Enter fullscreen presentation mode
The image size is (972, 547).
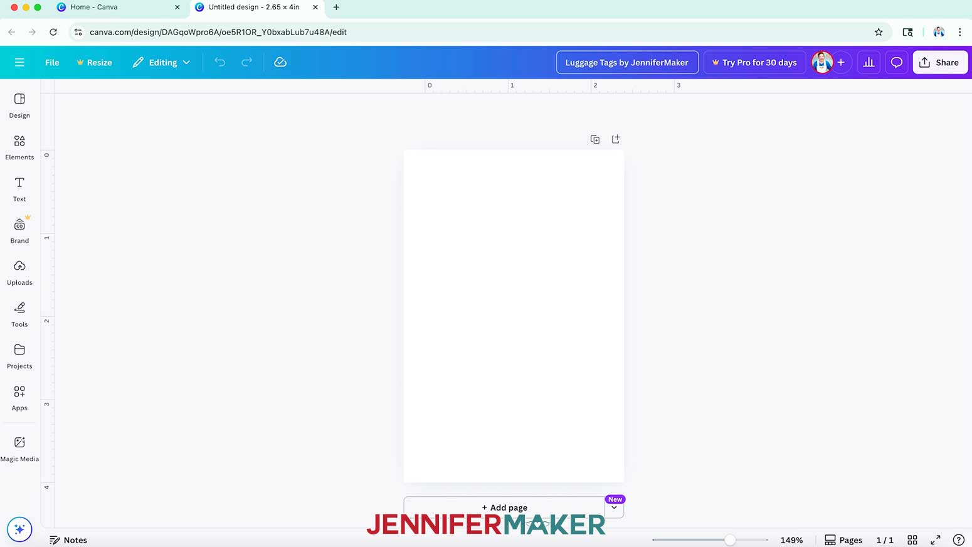(936, 540)
